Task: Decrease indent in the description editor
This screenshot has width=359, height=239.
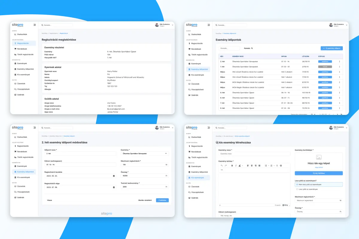Action: pos(277,166)
